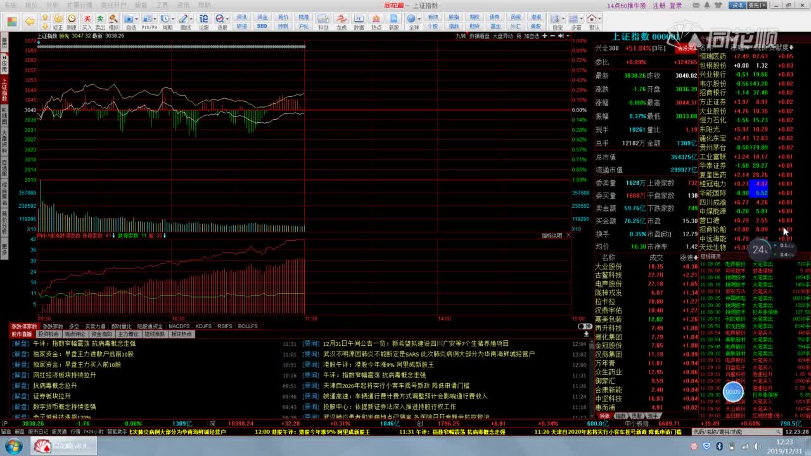The width and height of the screenshot is (811, 456).
Task: Select the KDJFS indicator tab
Action: point(203,326)
